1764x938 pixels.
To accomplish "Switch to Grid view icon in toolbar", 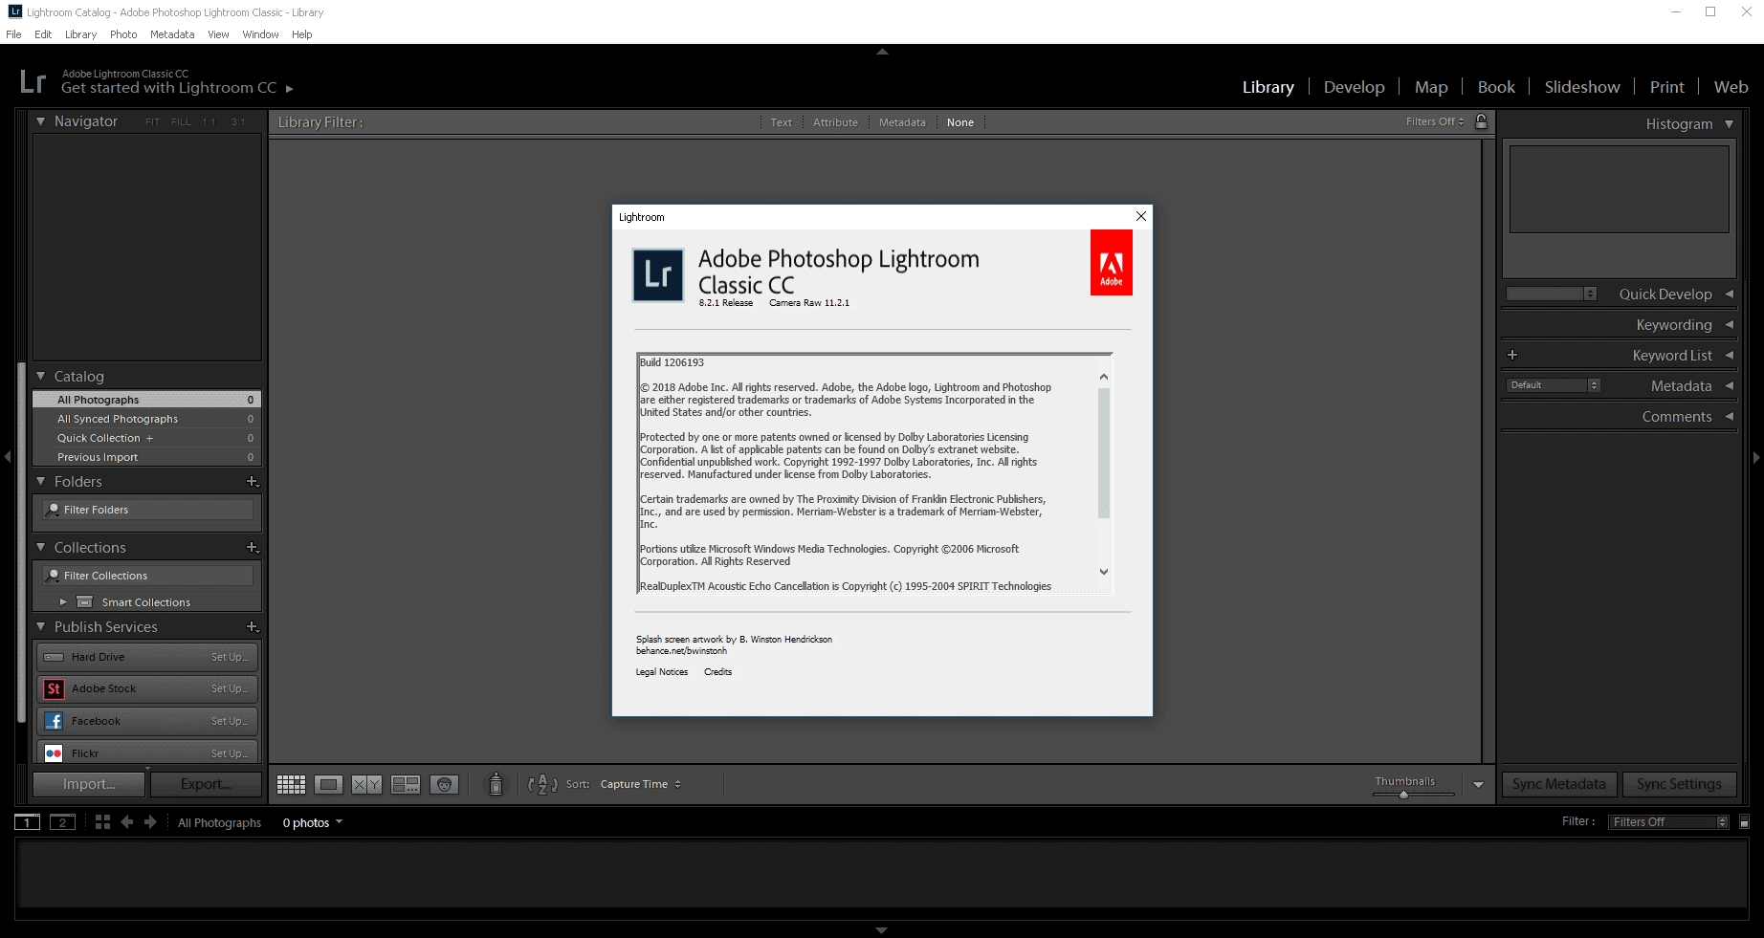I will [291, 784].
